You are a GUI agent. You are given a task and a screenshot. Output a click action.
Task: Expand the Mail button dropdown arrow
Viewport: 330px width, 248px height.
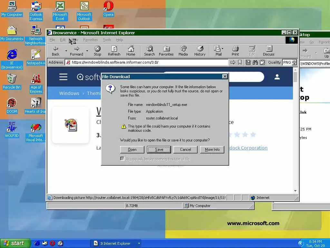(x=223, y=48)
